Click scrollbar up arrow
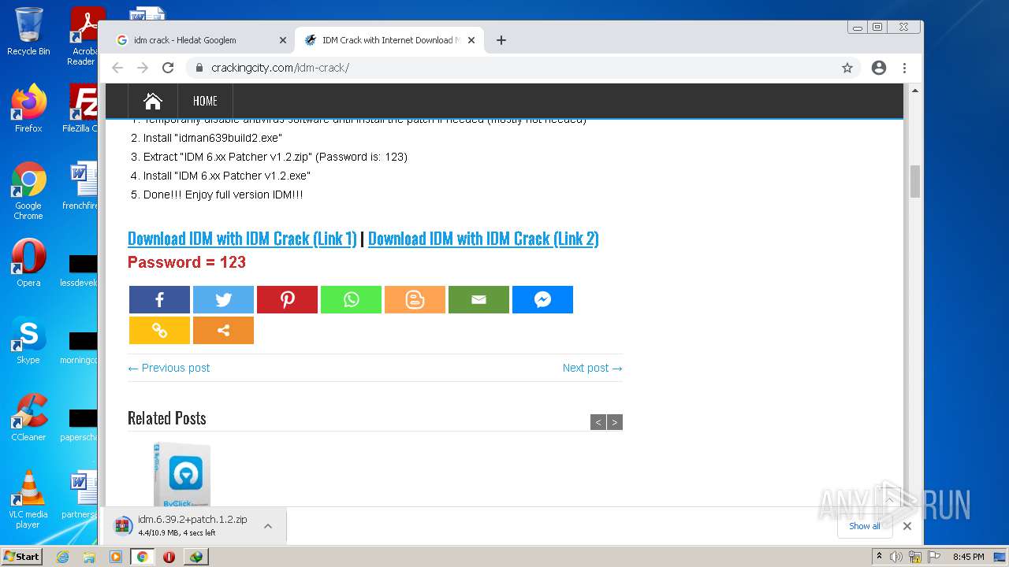The width and height of the screenshot is (1009, 567). pyautogui.click(x=914, y=91)
